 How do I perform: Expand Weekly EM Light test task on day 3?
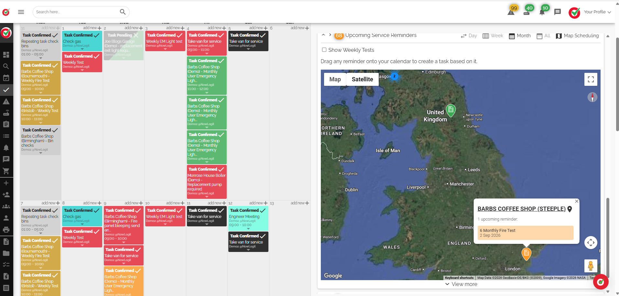point(165,49)
